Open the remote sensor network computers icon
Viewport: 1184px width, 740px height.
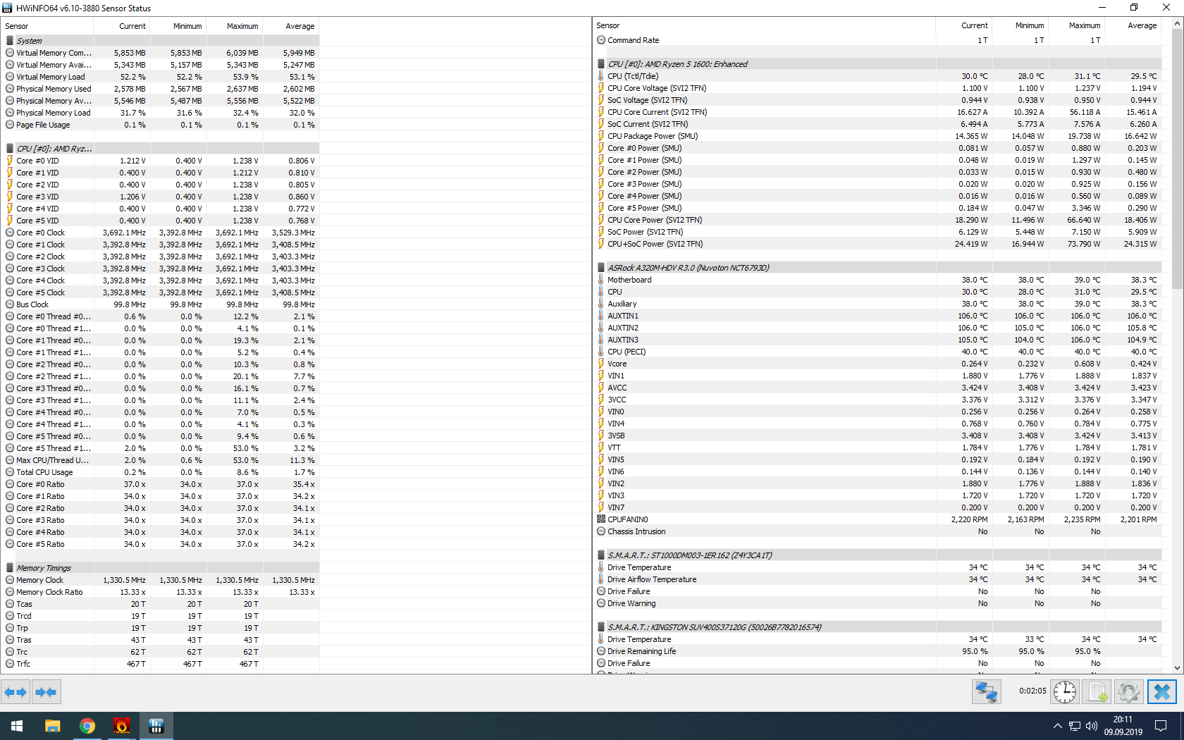[x=986, y=692]
